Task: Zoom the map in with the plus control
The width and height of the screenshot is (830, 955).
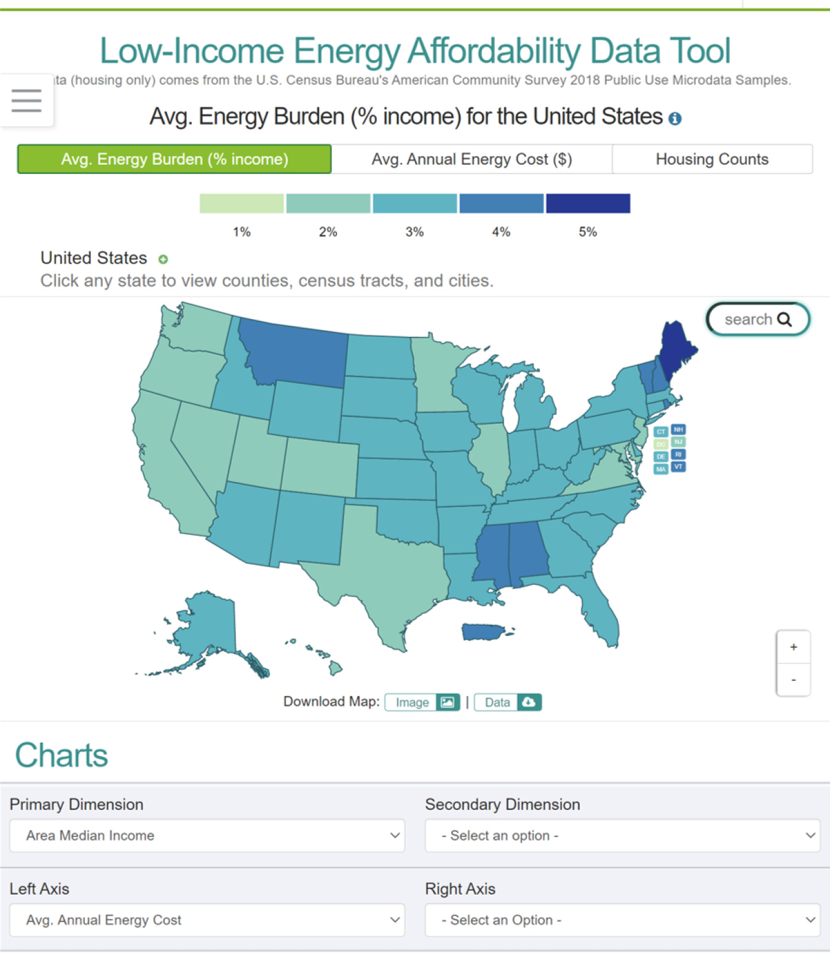Action: [794, 646]
